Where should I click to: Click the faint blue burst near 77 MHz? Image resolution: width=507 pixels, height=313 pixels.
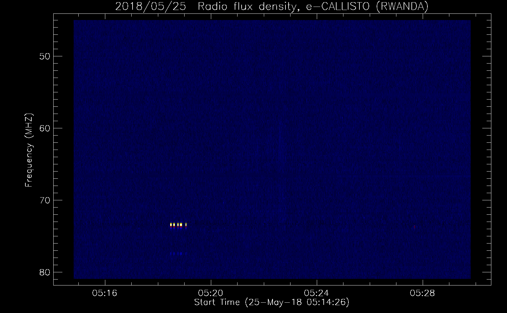[179, 254]
